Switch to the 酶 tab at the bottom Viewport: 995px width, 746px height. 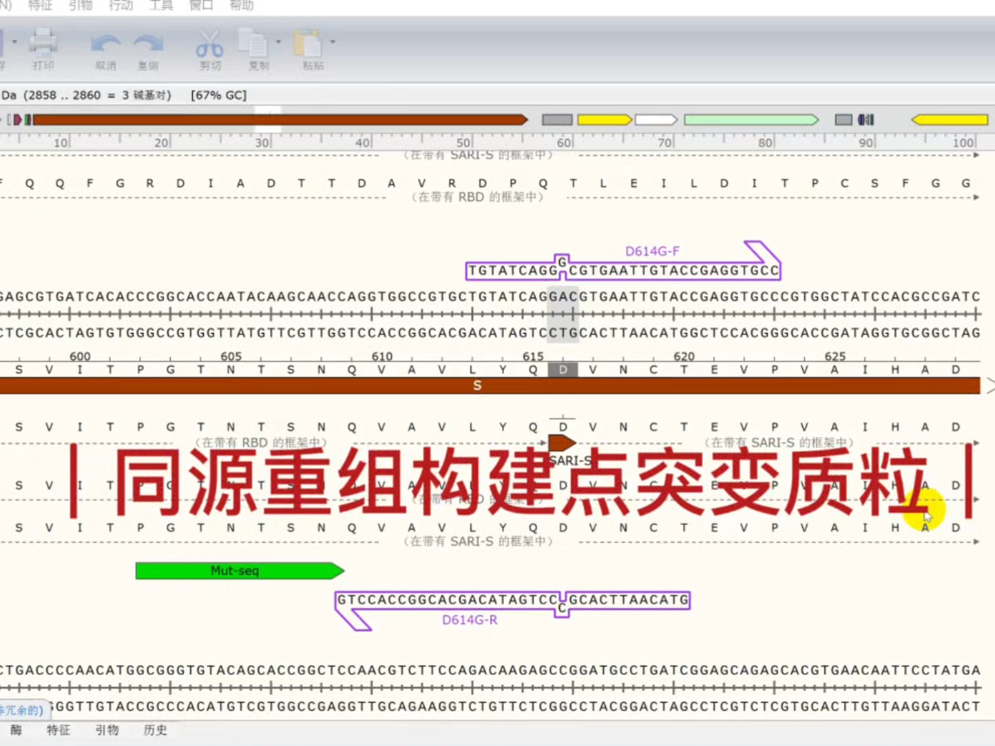16,731
